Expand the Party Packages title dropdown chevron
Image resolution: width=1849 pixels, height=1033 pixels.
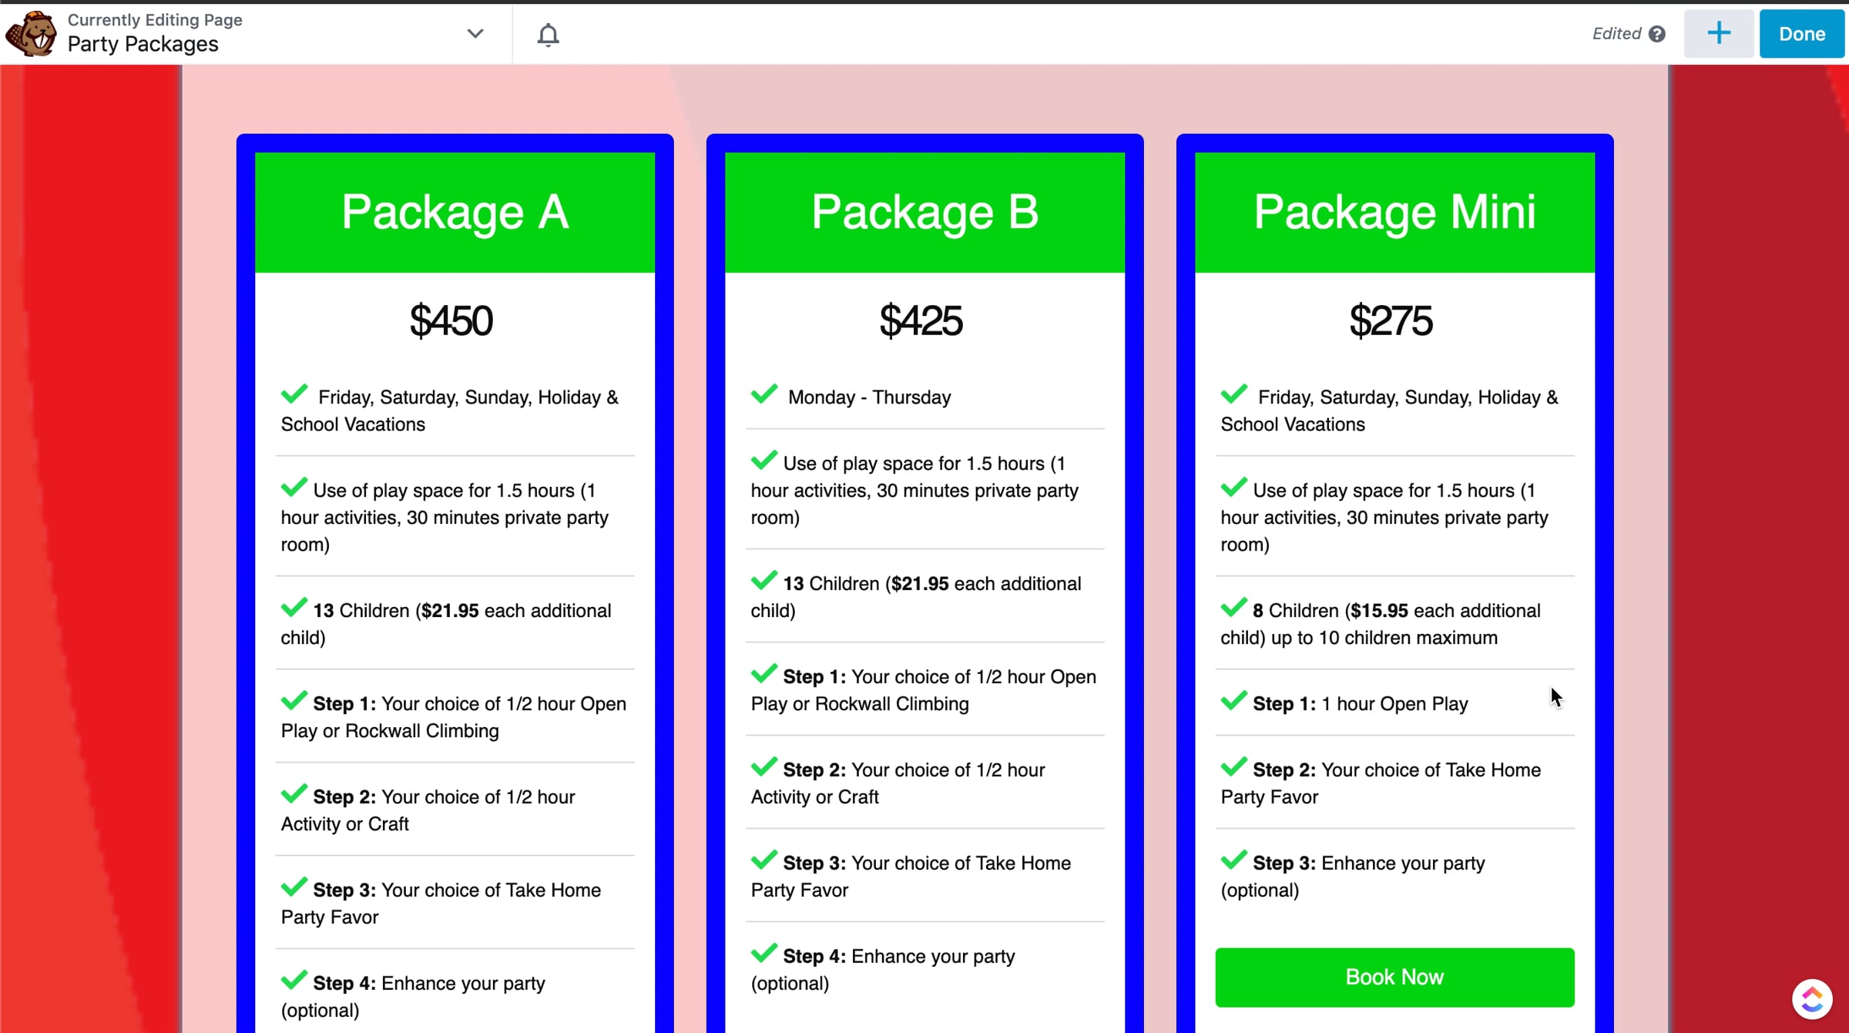(475, 34)
